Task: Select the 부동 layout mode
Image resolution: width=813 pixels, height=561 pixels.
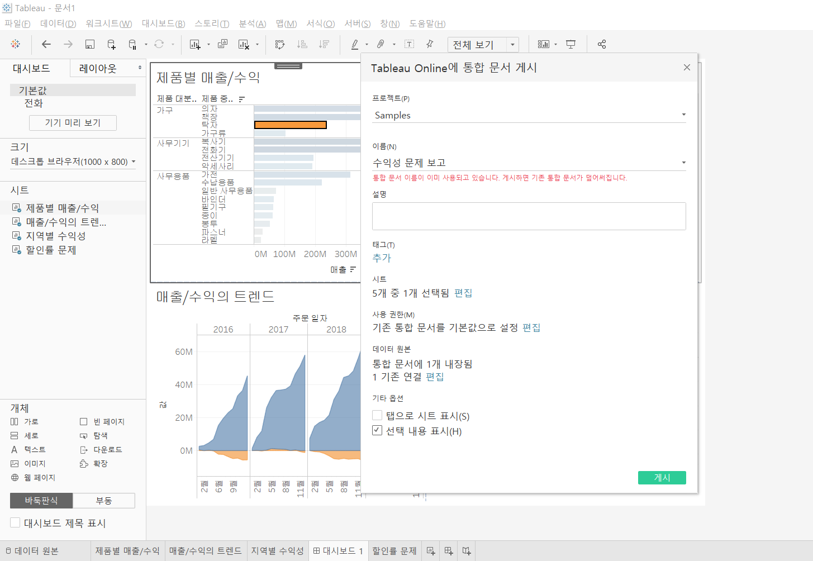Action: point(104,501)
